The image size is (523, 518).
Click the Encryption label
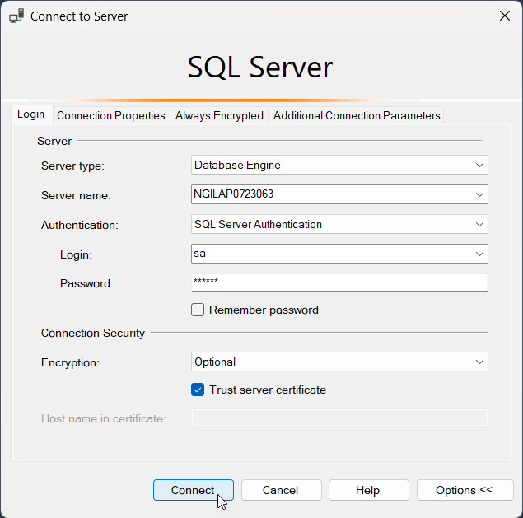[70, 362]
